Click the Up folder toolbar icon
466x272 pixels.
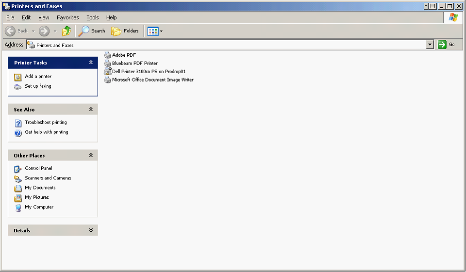point(67,31)
